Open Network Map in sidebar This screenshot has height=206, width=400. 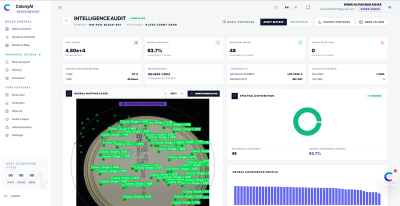click(x=20, y=45)
